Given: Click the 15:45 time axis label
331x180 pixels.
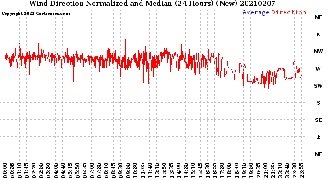Looking at the screenshot, I should click(201, 170).
